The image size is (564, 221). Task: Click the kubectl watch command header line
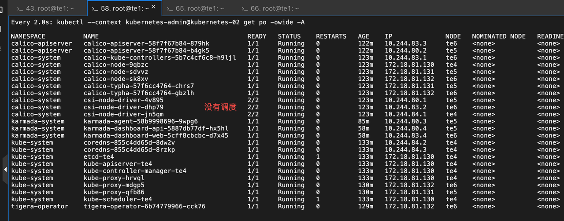(x=158, y=22)
